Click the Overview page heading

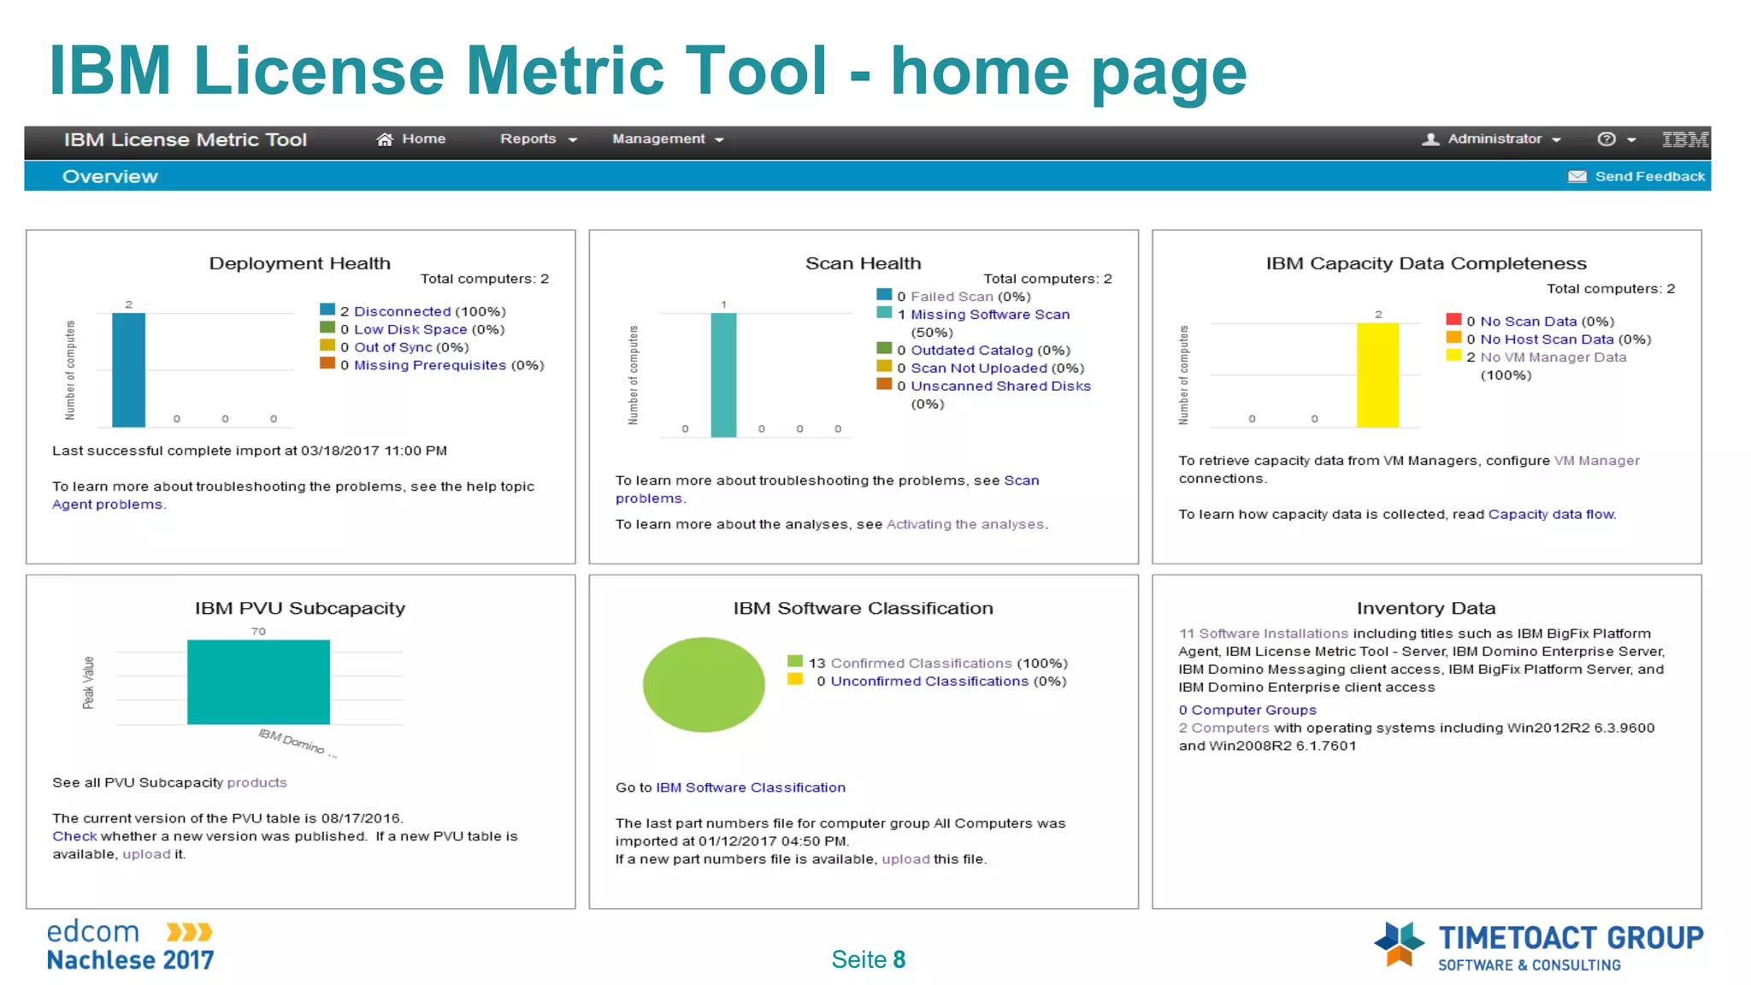point(110,177)
